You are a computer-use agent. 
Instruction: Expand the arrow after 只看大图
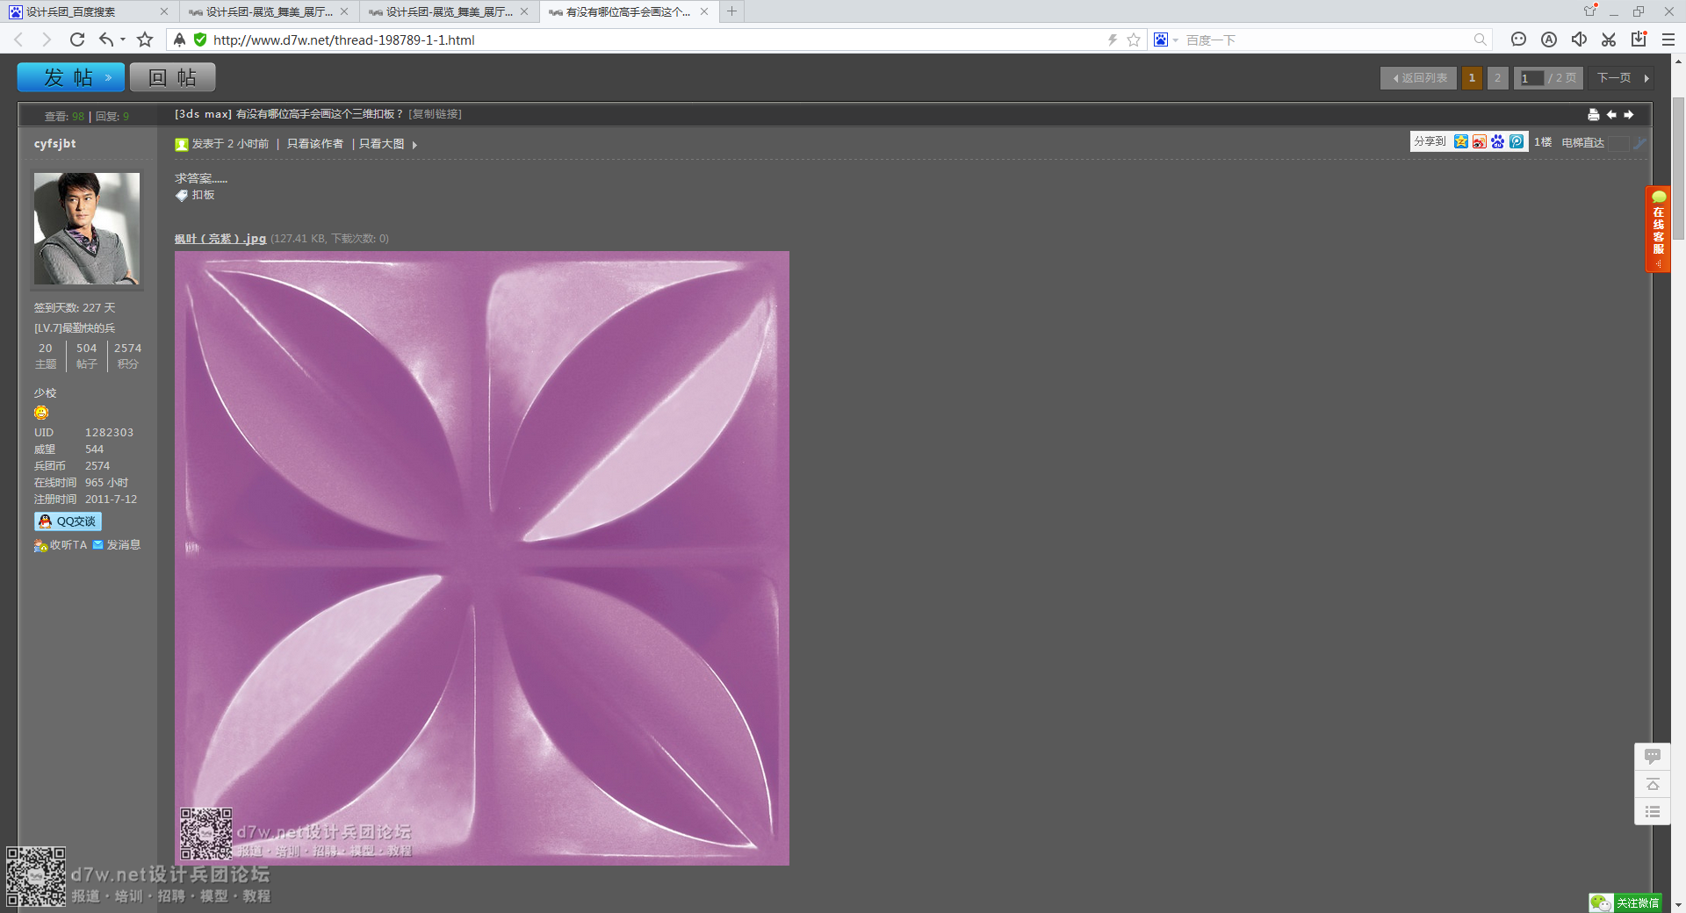(x=414, y=145)
